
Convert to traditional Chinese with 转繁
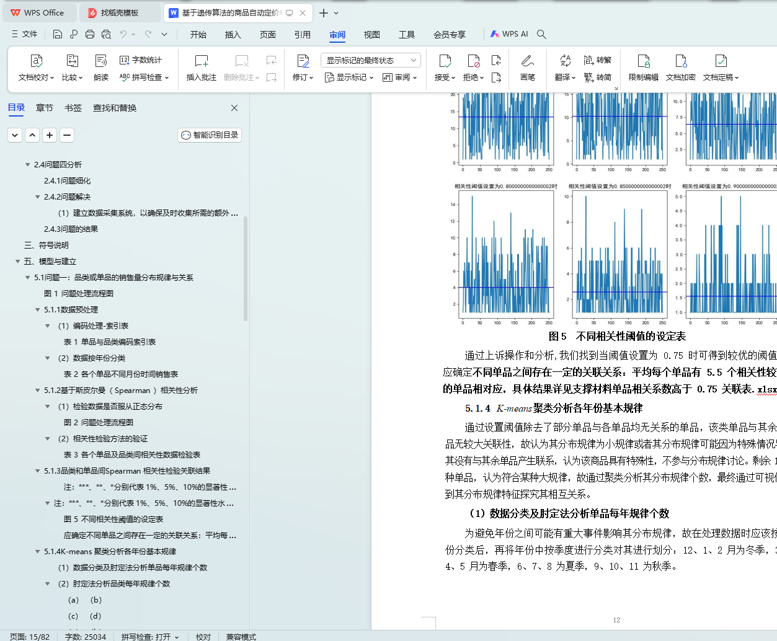tap(598, 60)
